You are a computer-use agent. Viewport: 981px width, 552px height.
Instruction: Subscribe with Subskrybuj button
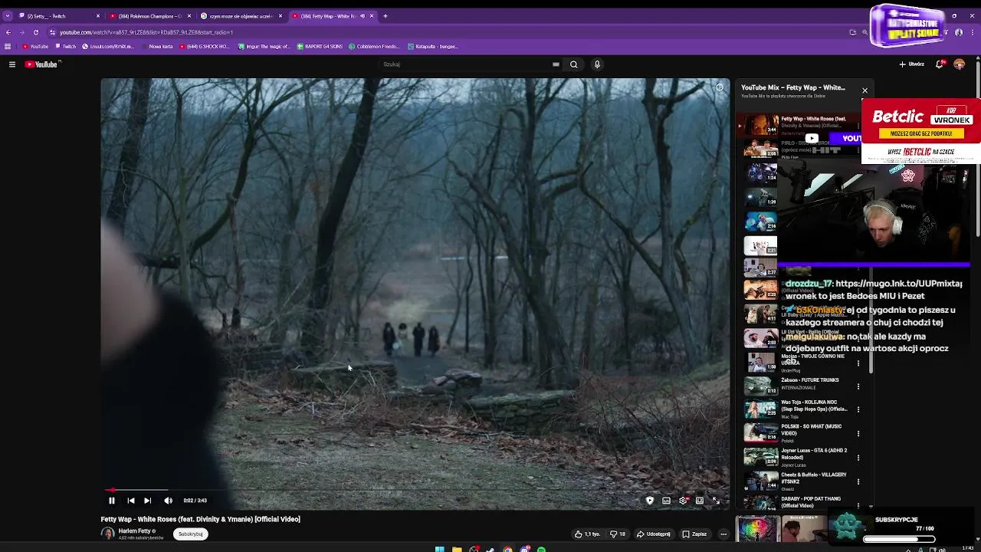pos(191,534)
